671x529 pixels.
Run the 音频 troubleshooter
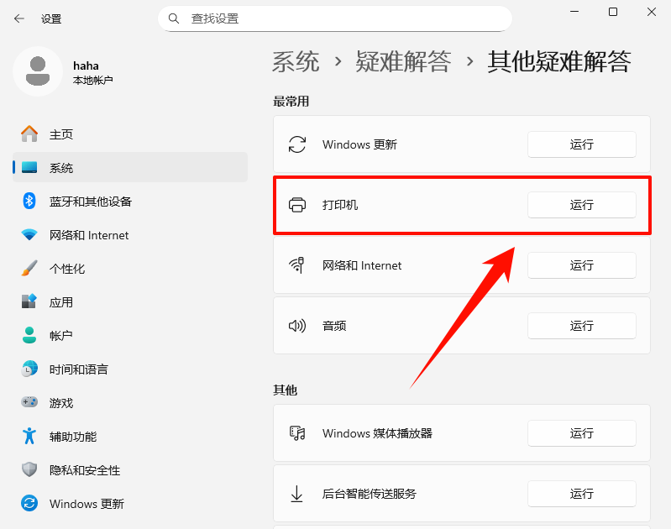point(582,326)
